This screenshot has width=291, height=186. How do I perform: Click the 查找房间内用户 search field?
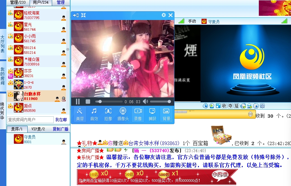point(30,120)
